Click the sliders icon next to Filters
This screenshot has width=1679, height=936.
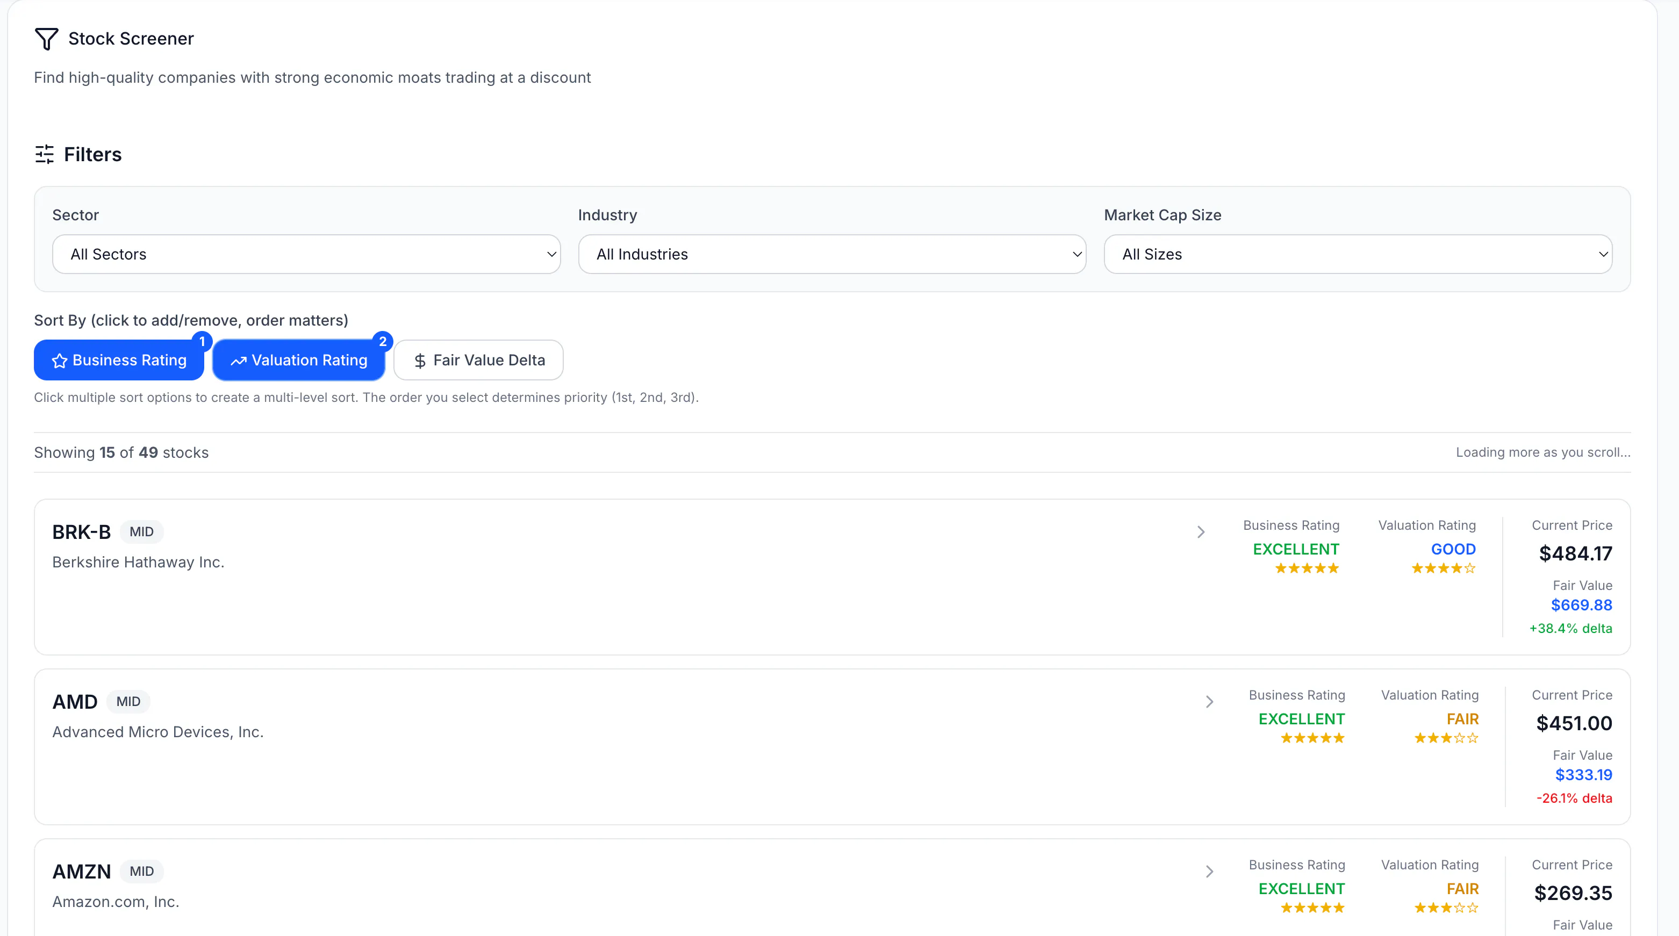pos(44,155)
